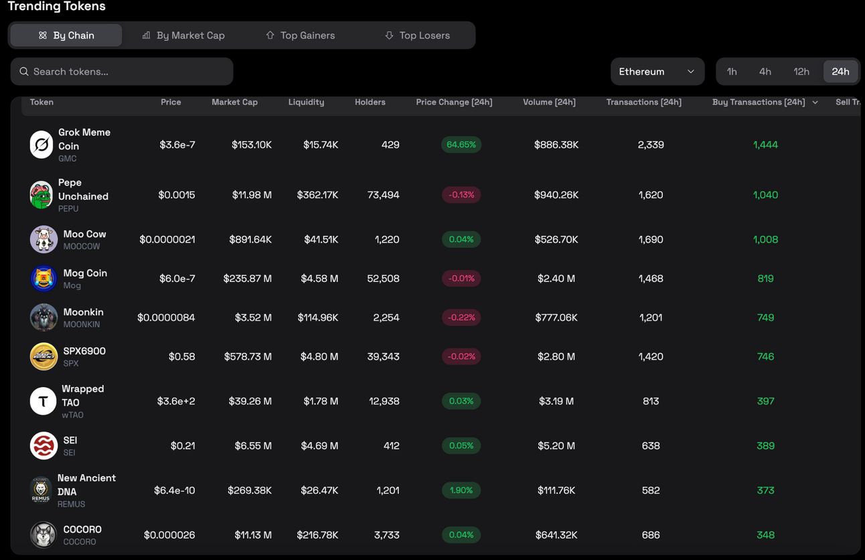Click COCORO liquidity $216.78K

[x=317, y=535]
